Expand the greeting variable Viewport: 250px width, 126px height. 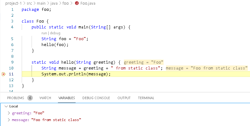tap(9, 113)
